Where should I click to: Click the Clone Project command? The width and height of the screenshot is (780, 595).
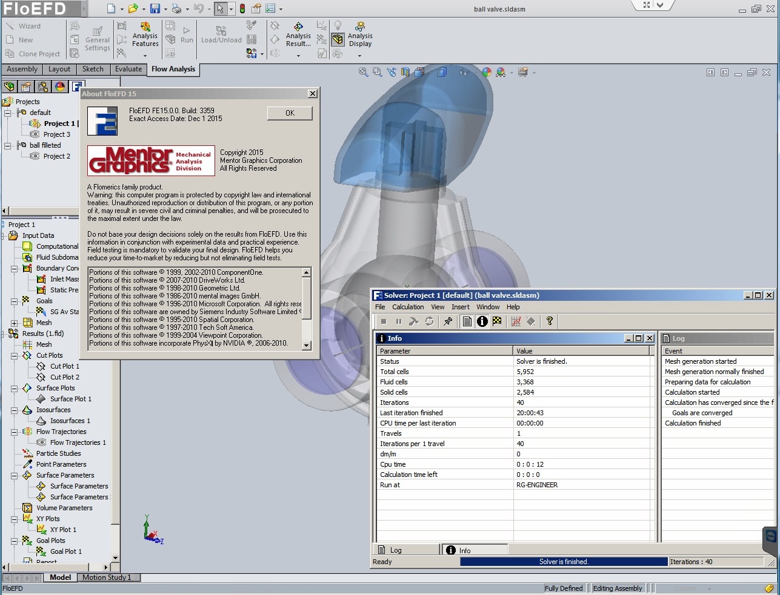(33, 54)
